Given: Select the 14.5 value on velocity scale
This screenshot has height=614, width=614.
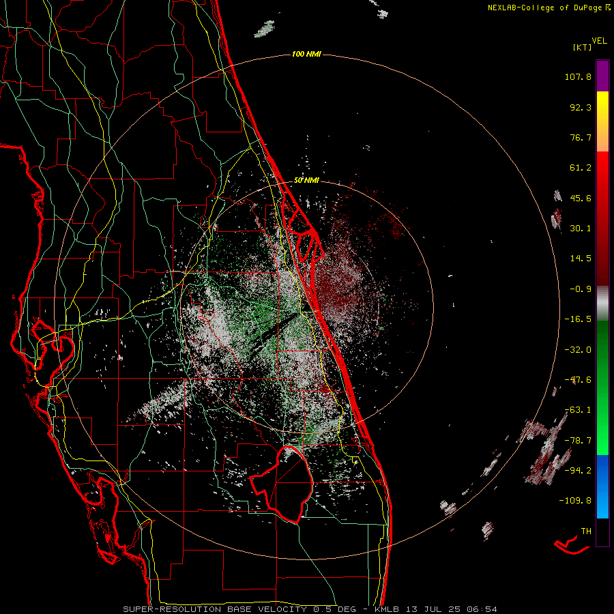Looking at the screenshot, I should (581, 259).
